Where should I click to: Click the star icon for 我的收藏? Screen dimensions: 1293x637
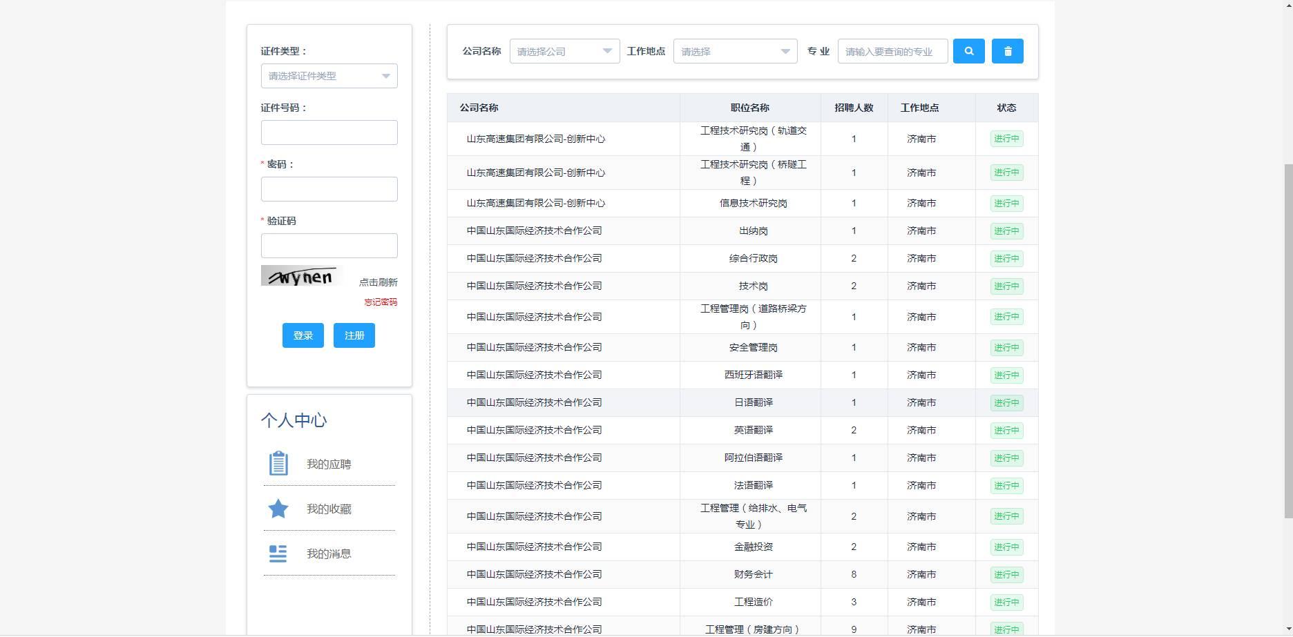[x=278, y=509]
